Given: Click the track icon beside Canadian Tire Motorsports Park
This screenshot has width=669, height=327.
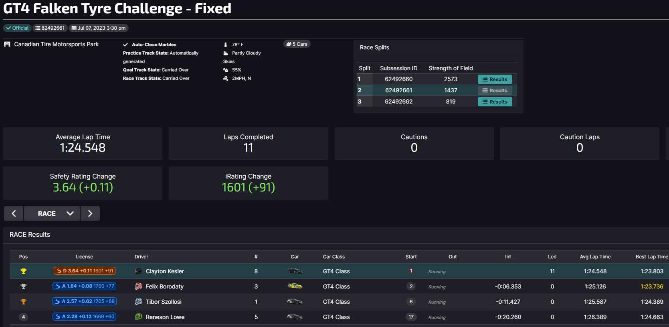Looking at the screenshot, I should pyautogui.click(x=7, y=44).
